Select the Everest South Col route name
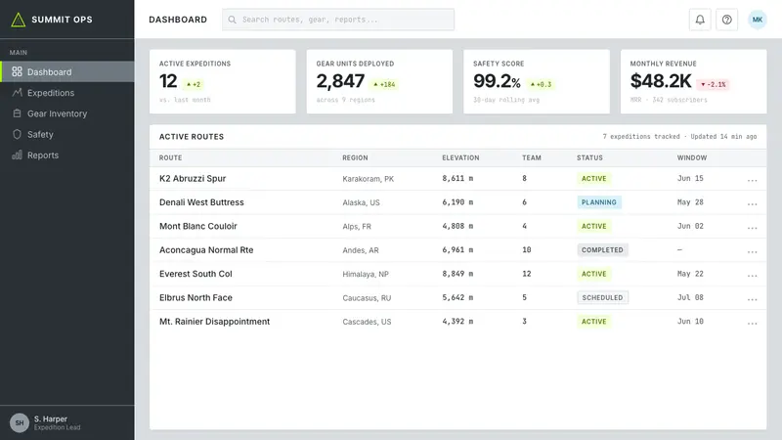This screenshot has height=440, width=782. [195, 274]
